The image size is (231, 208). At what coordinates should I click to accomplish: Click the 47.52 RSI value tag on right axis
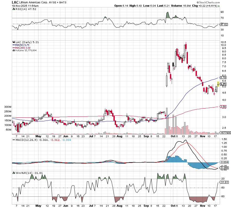point(224,25)
